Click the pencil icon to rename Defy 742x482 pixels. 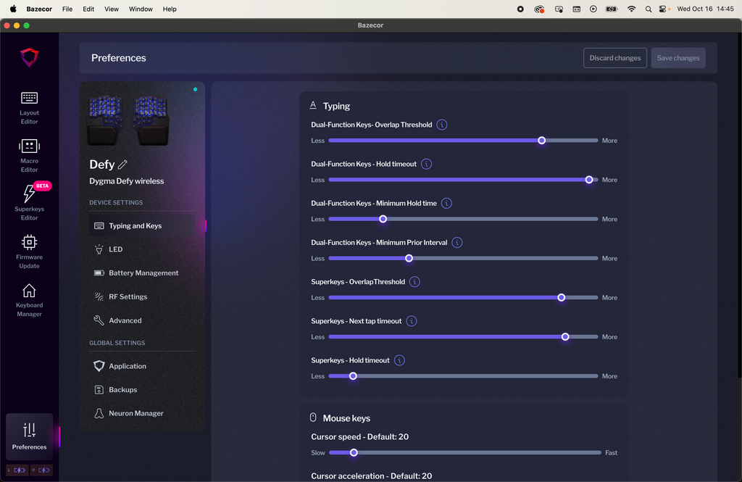coord(122,165)
